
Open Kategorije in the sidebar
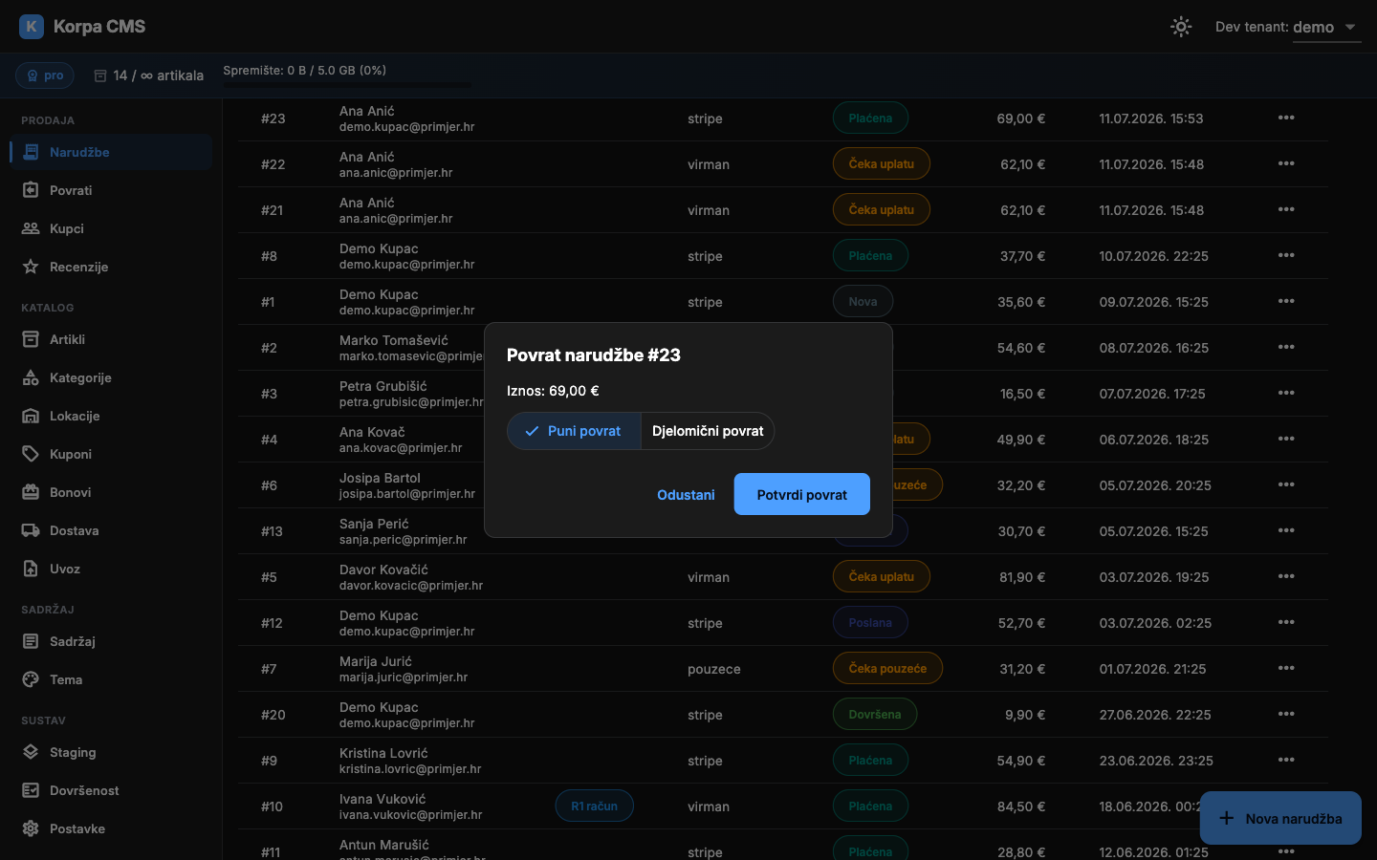point(111,377)
